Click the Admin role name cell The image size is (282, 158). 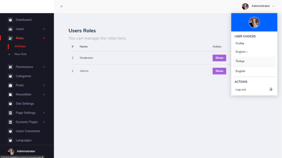tap(84, 71)
